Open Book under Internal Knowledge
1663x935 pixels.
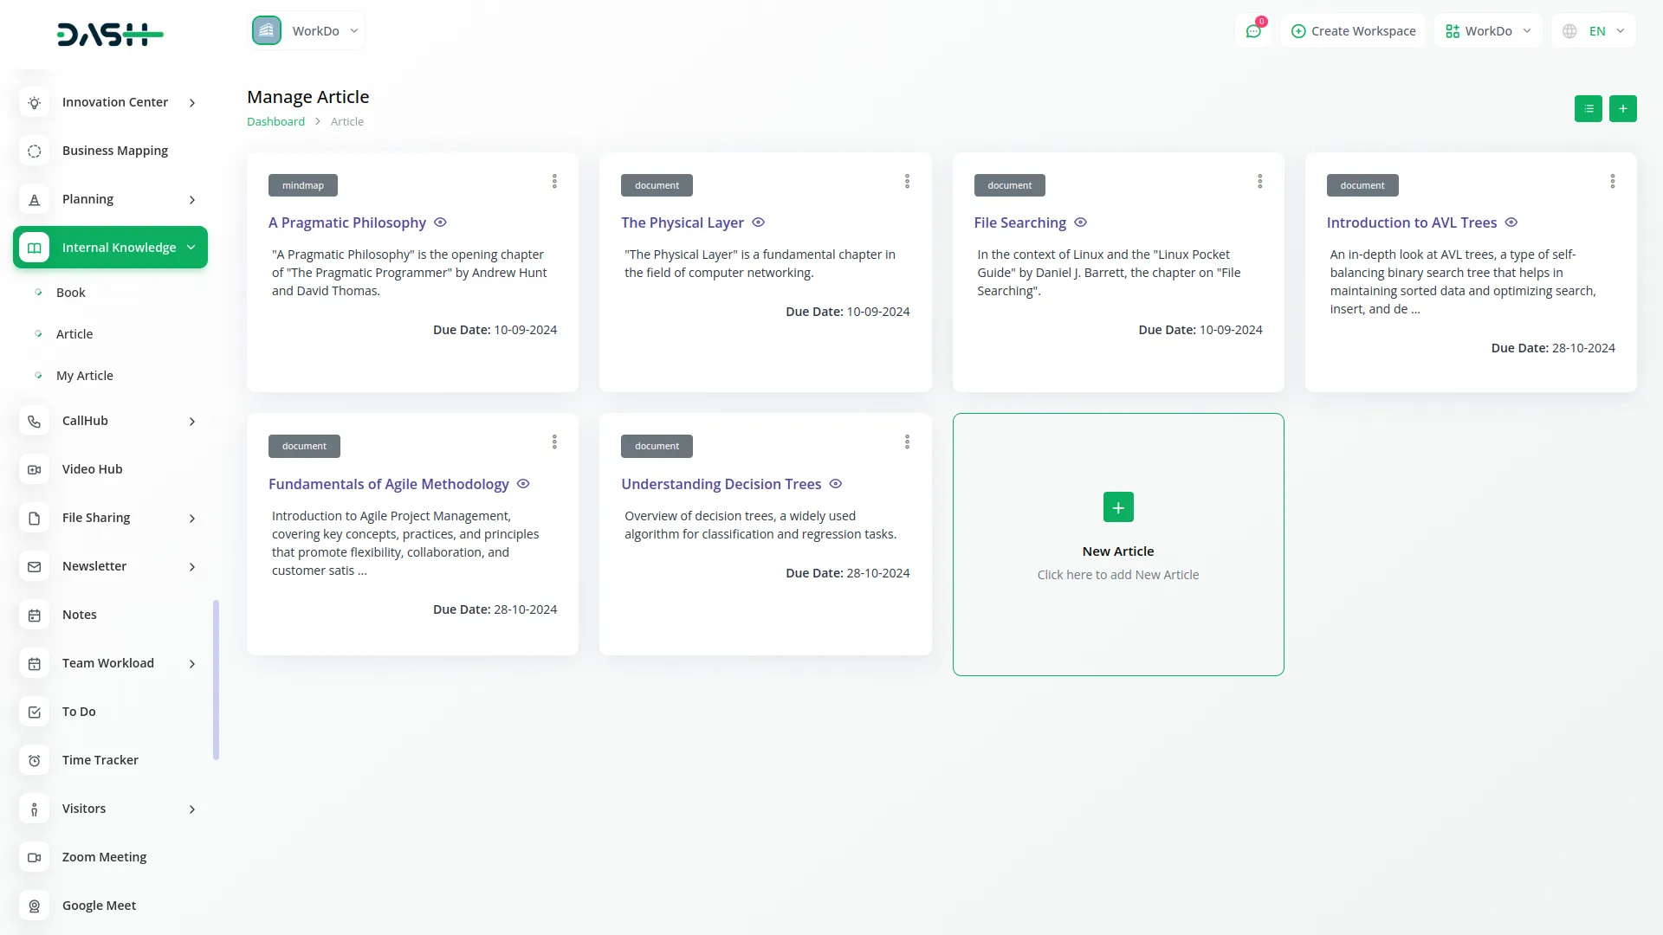[x=70, y=293]
